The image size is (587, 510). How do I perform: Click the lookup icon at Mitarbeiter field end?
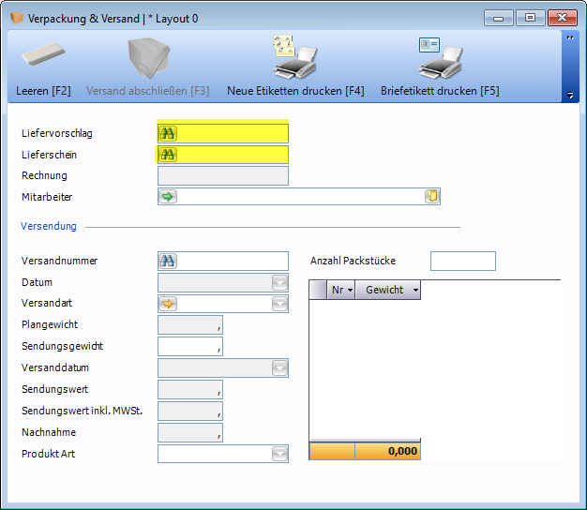coord(431,197)
